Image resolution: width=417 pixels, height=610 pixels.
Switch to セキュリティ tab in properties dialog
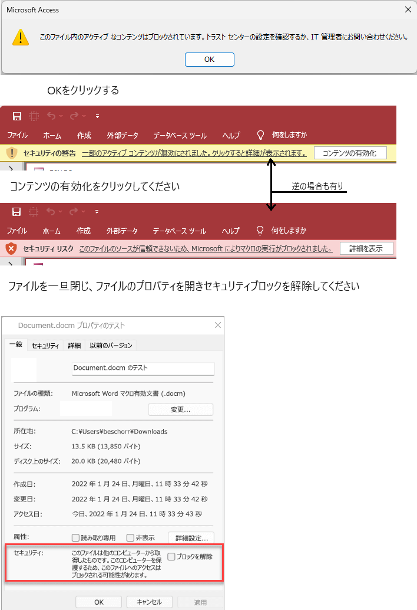click(x=45, y=346)
